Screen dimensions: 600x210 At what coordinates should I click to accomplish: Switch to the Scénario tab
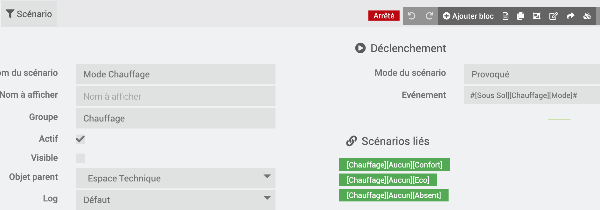[x=29, y=14]
